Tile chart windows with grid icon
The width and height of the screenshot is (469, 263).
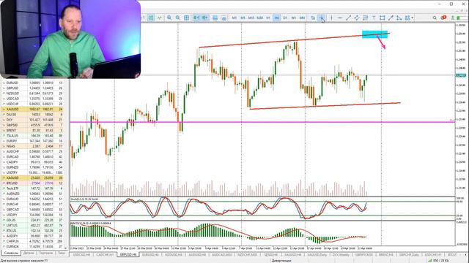point(186,18)
